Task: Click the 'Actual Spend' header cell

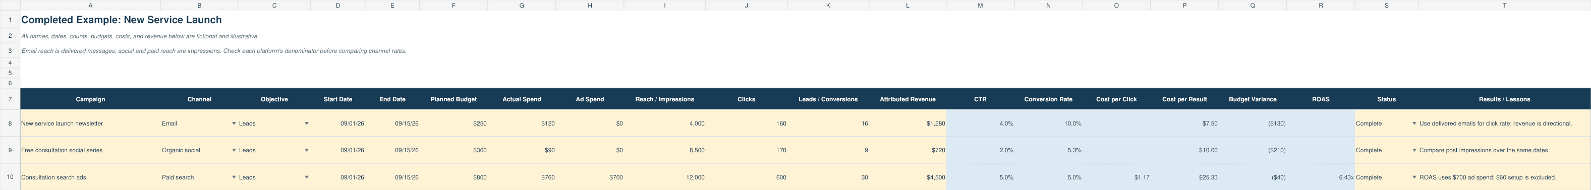Action: point(522,99)
